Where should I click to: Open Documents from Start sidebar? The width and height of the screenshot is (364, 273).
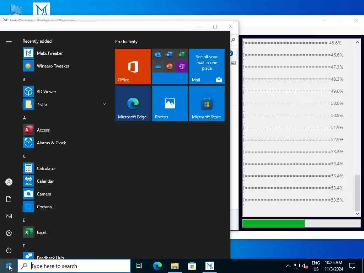9,199
